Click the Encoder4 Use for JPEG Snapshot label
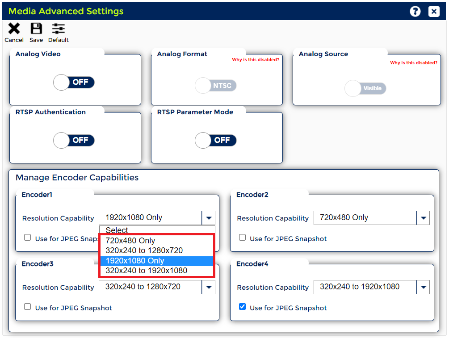The height and width of the screenshot is (338, 449). click(288, 308)
